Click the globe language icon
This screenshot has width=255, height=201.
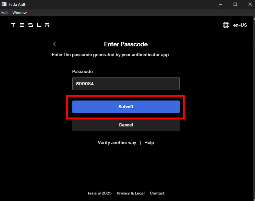click(x=226, y=25)
